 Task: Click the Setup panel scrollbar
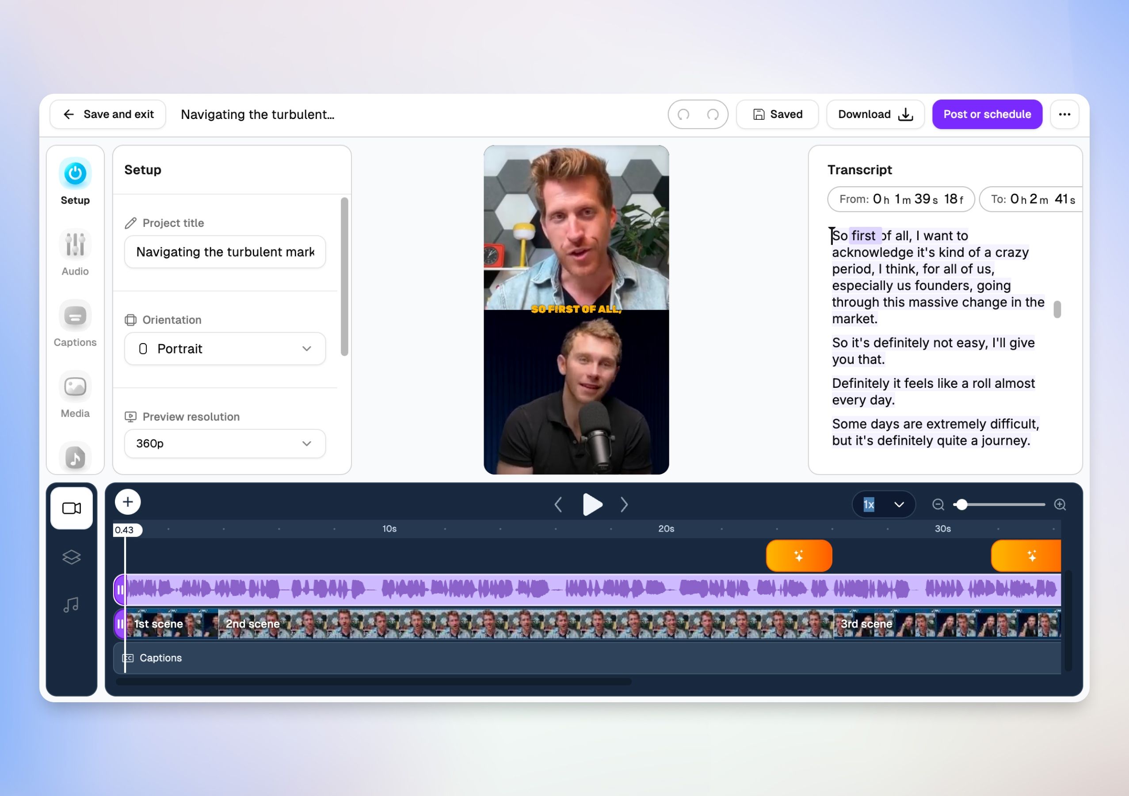[345, 276]
